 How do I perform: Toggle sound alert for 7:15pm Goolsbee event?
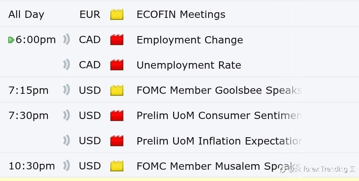coord(66,90)
